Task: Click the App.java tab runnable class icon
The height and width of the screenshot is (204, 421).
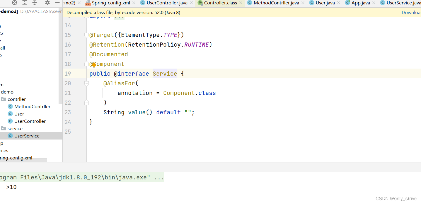Action: 347,3
